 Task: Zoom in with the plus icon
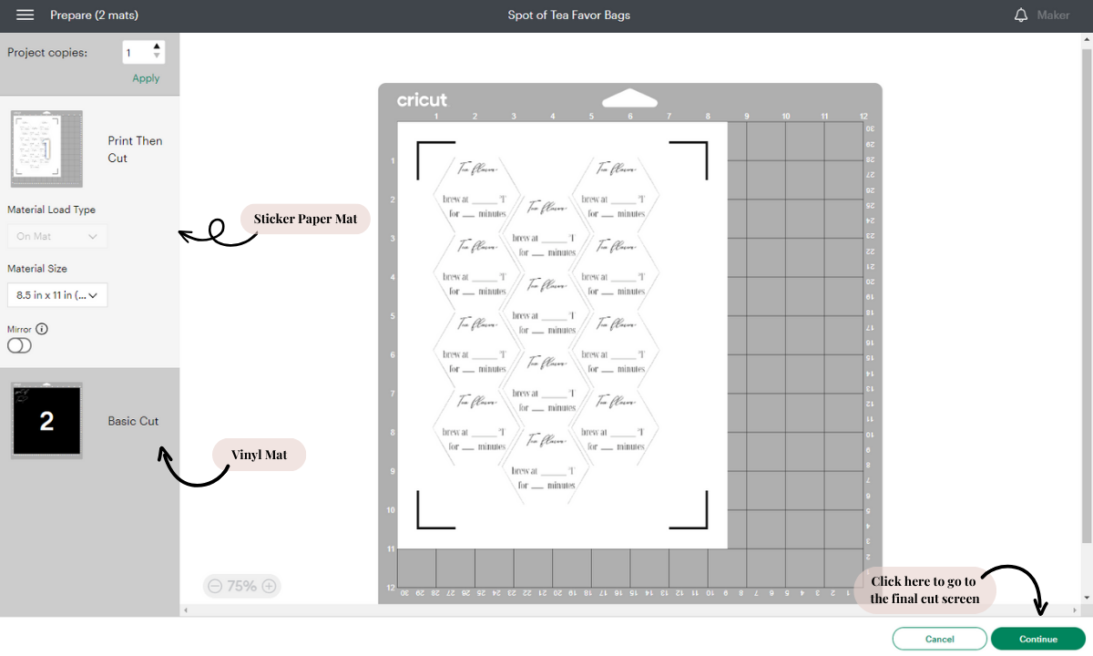coord(270,586)
